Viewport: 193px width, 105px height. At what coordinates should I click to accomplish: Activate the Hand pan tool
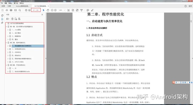tap(48, 10)
